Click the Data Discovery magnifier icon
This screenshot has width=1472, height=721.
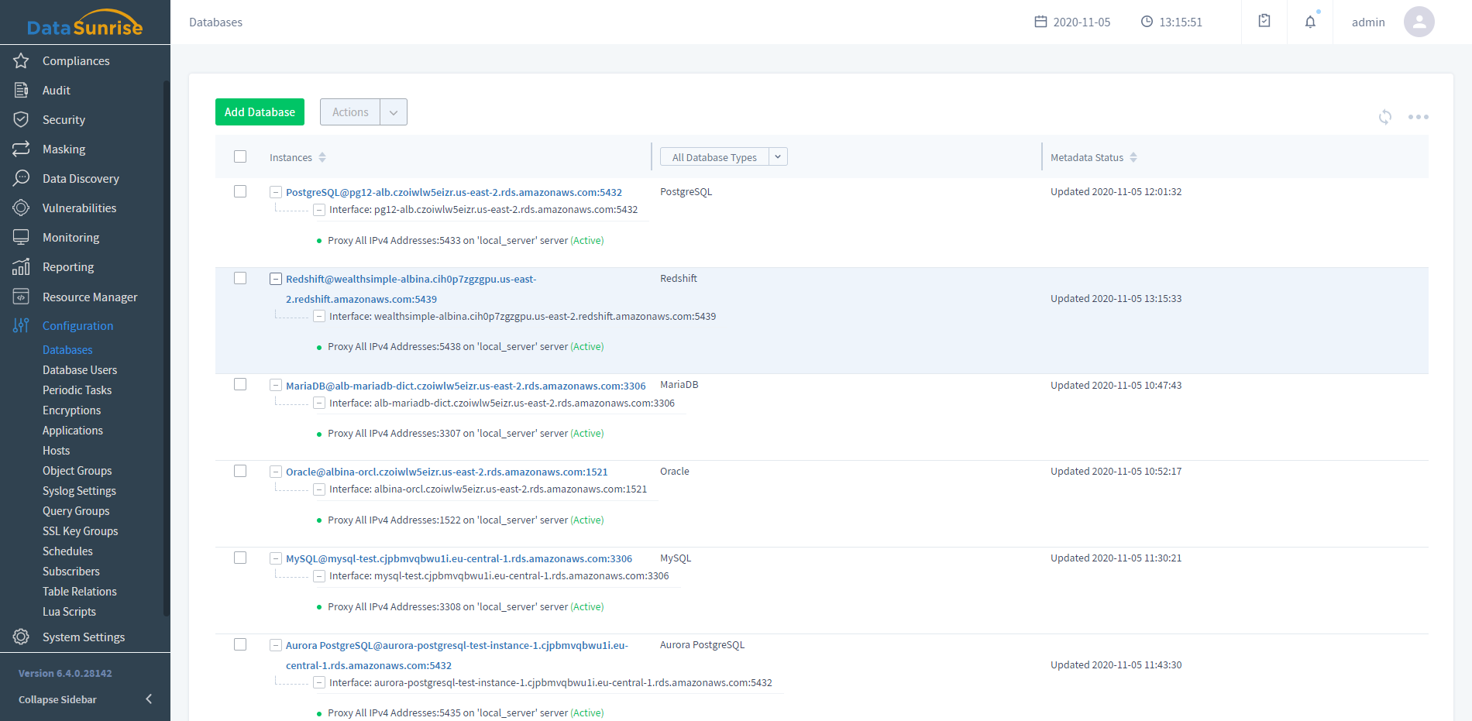click(x=21, y=178)
